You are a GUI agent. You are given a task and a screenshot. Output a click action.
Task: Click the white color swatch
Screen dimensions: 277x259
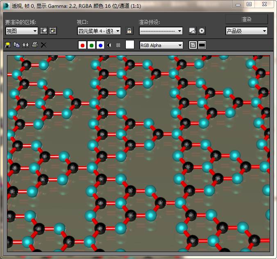point(130,45)
